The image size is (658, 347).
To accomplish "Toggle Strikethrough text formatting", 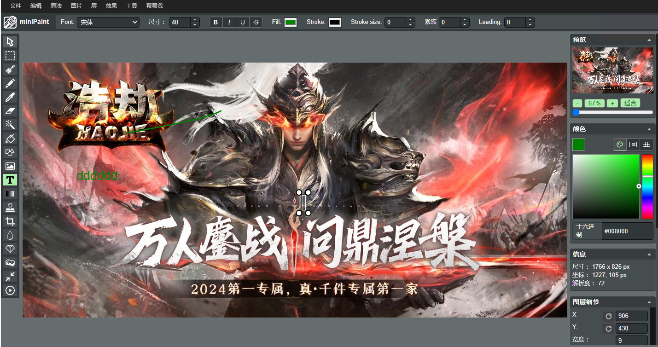I will point(256,22).
